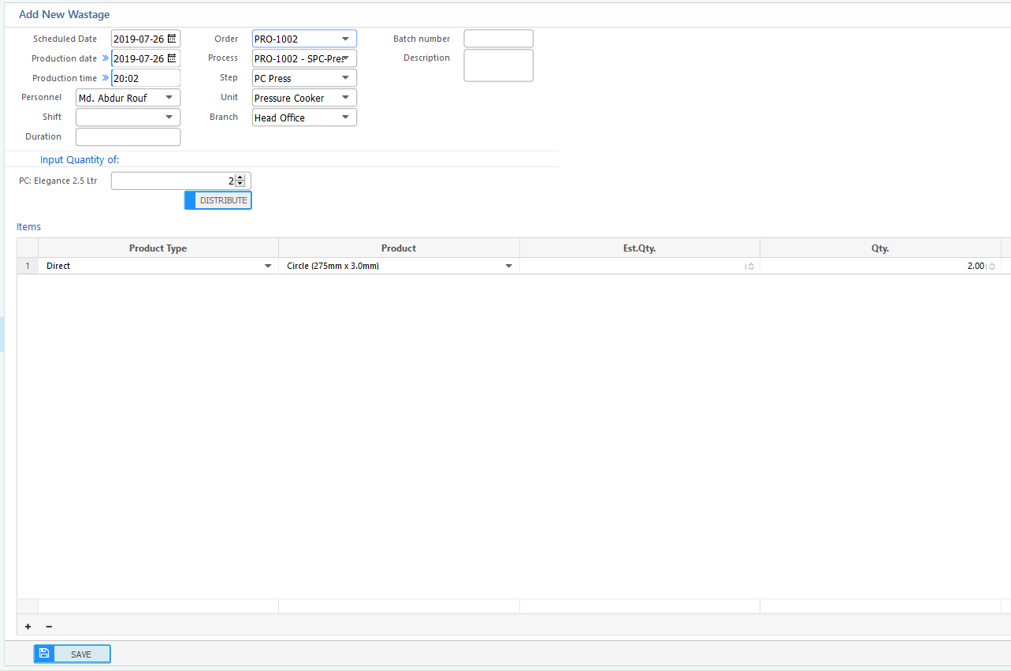The height and width of the screenshot is (671, 1011).
Task: Decrease PC: Elegance 2.5 Ltr quantity with down arrow
Action: (240, 185)
